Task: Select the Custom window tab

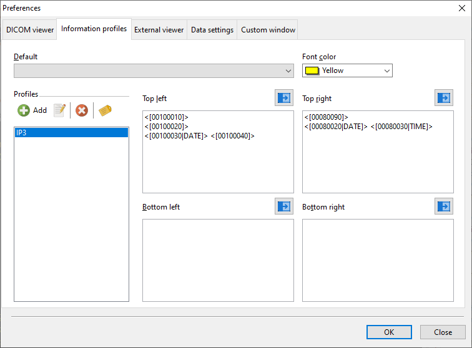Action: point(268,30)
